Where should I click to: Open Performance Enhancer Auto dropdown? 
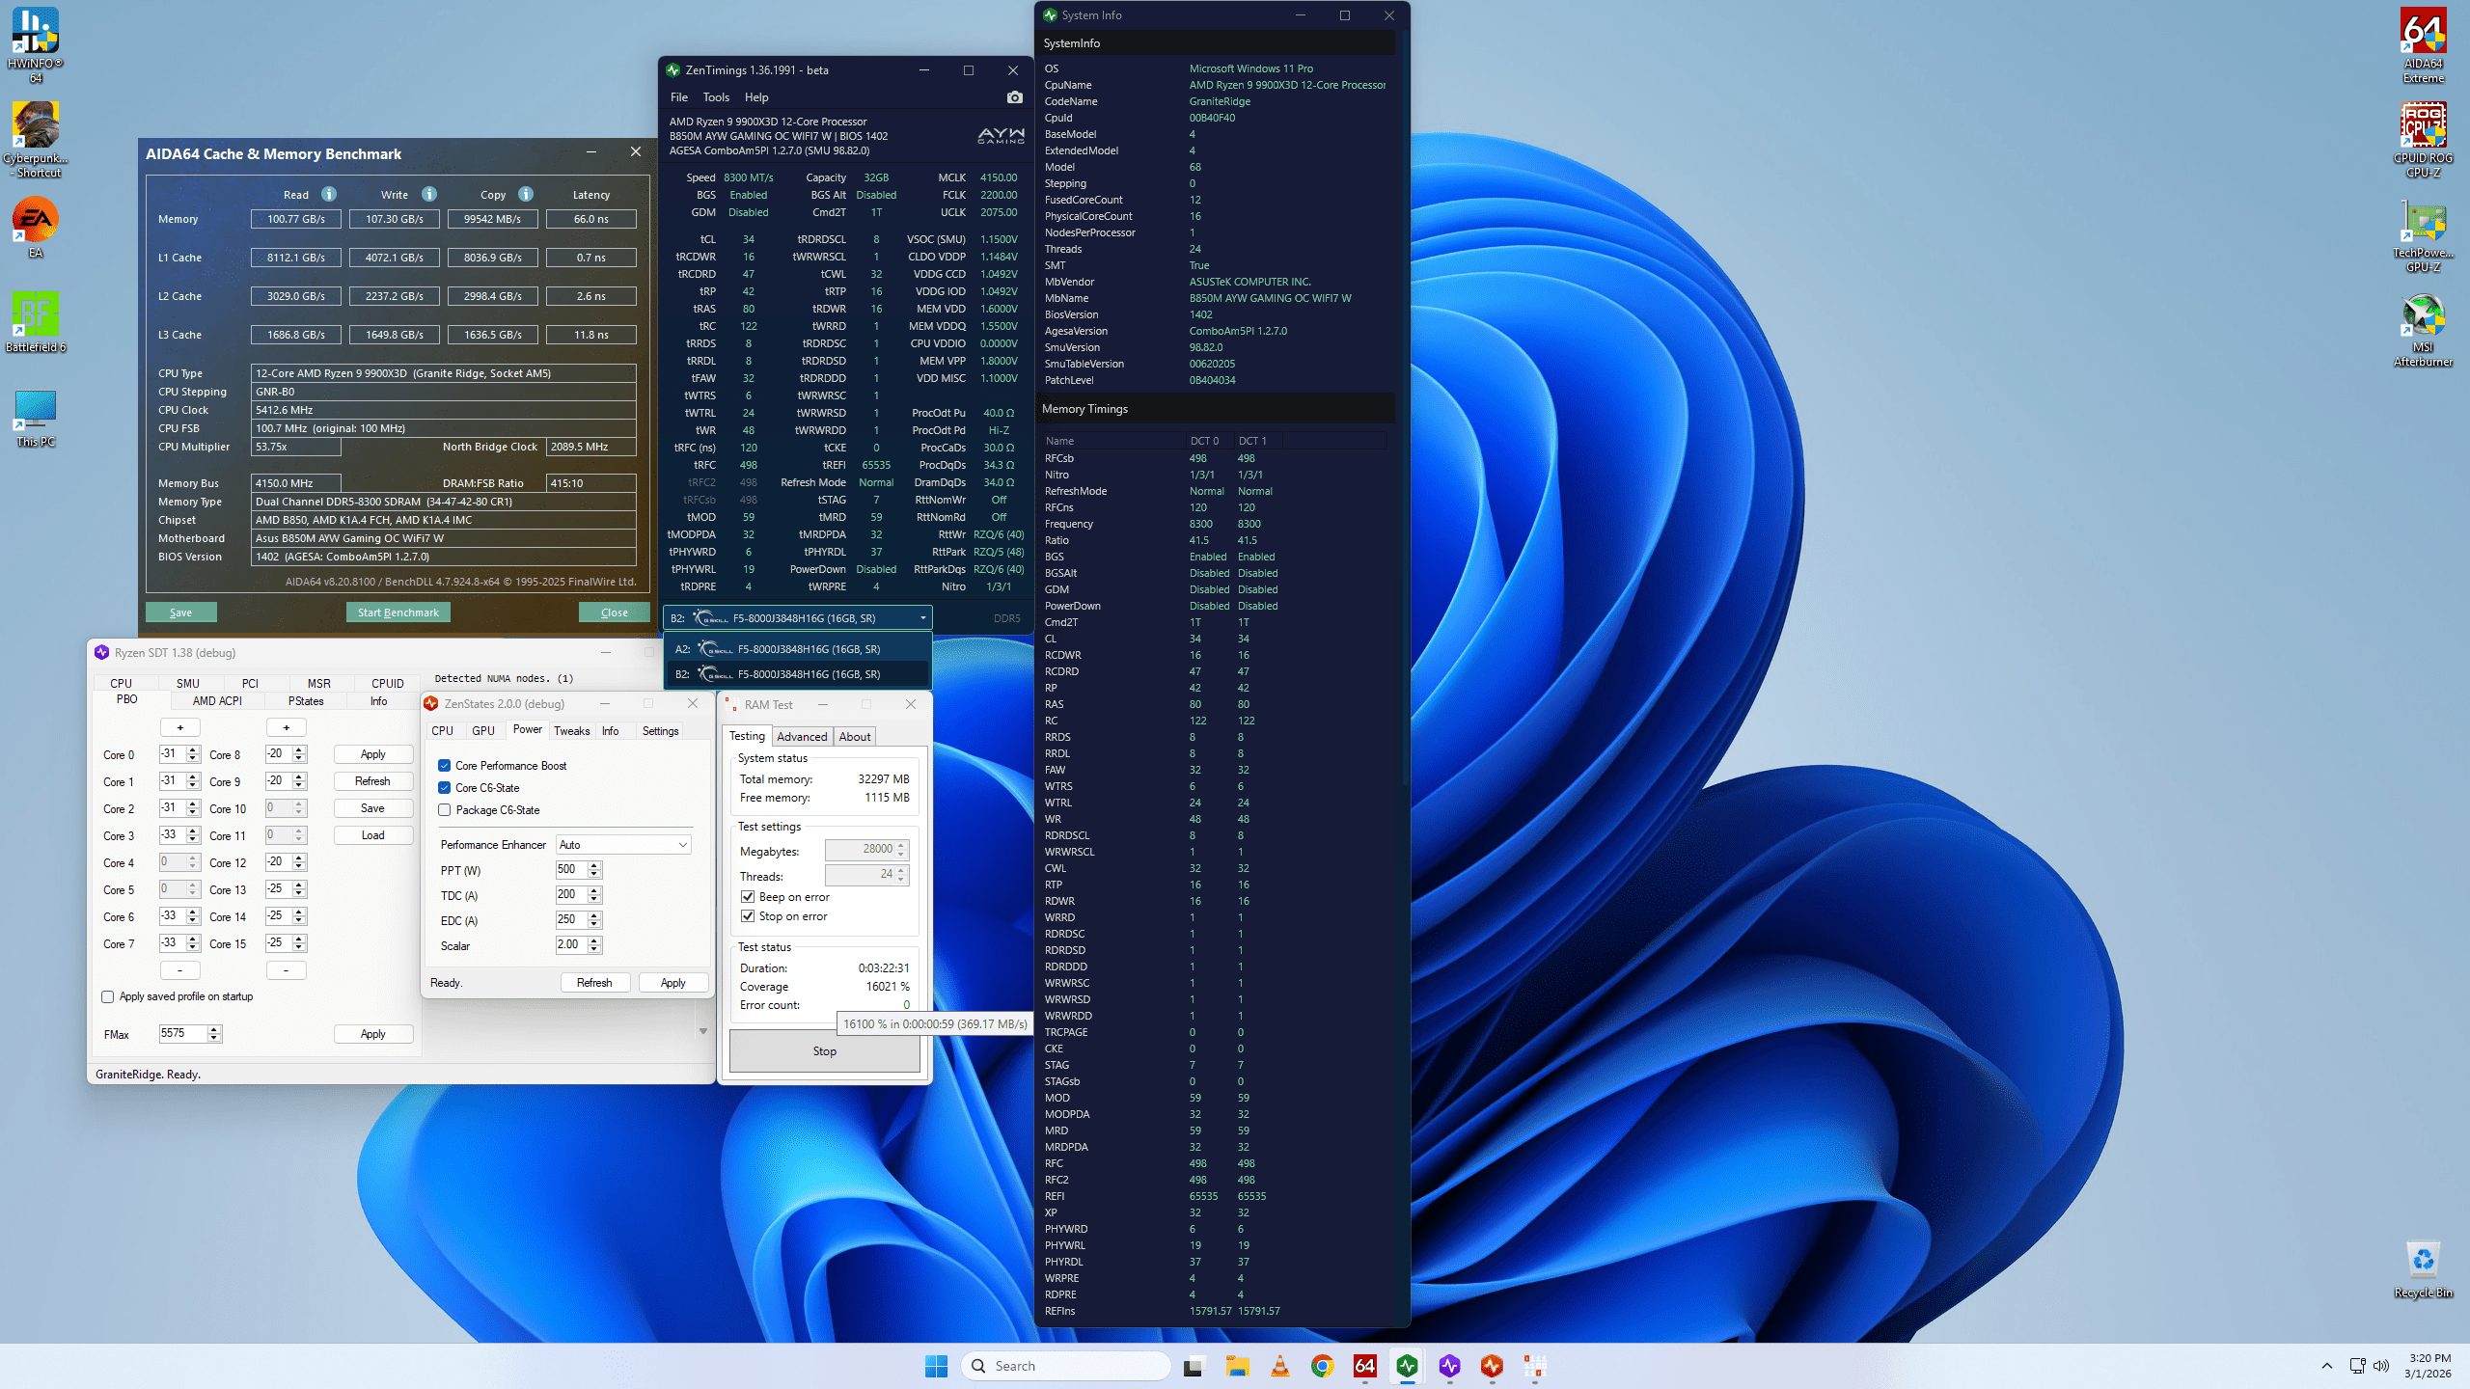click(623, 845)
